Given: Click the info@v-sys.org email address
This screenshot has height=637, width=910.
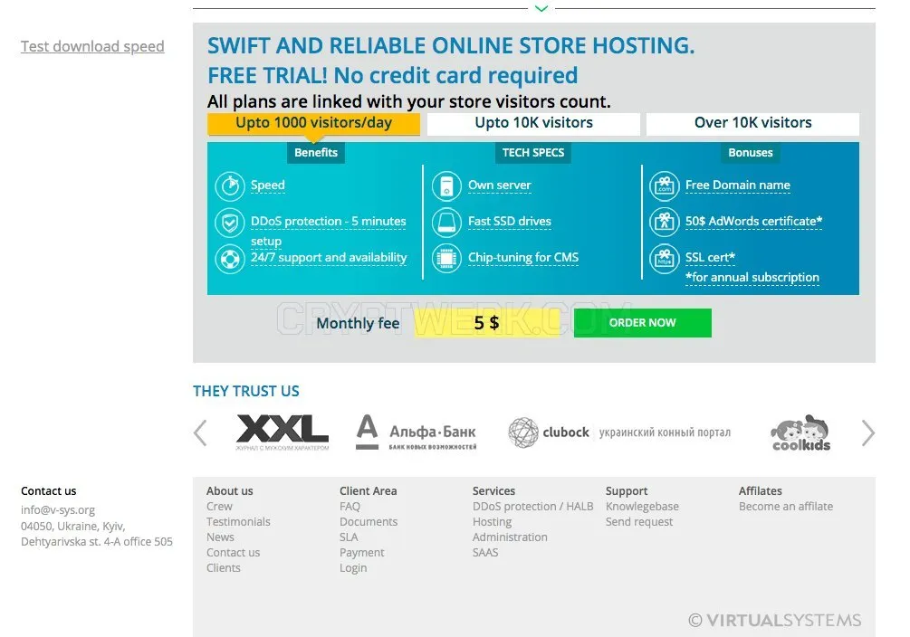Looking at the screenshot, I should 58,510.
